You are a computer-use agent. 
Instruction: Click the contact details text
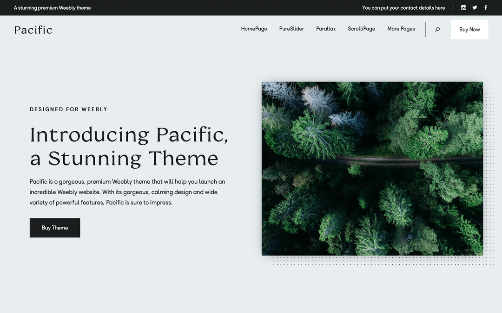point(403,7)
